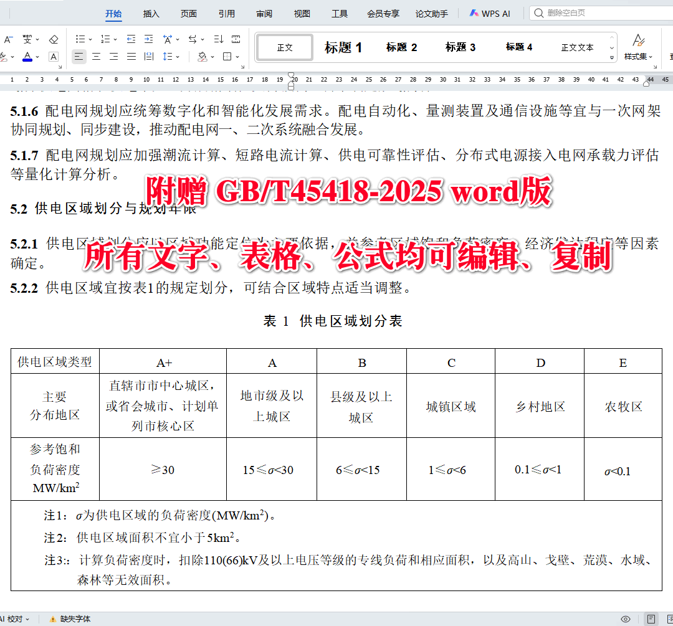Click the table cell '城镇区域'
The image size is (673, 626).
pos(451,406)
